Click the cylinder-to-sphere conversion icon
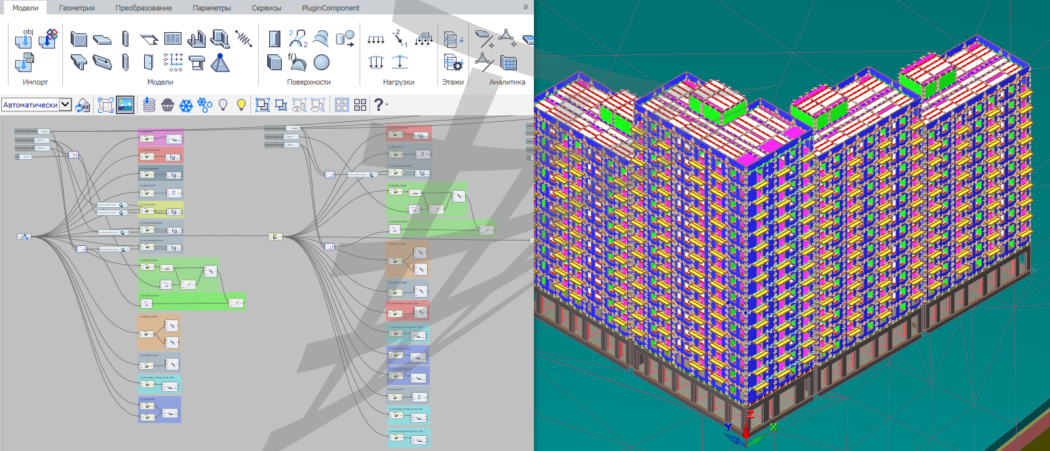The height and width of the screenshot is (451, 1050). click(345, 39)
